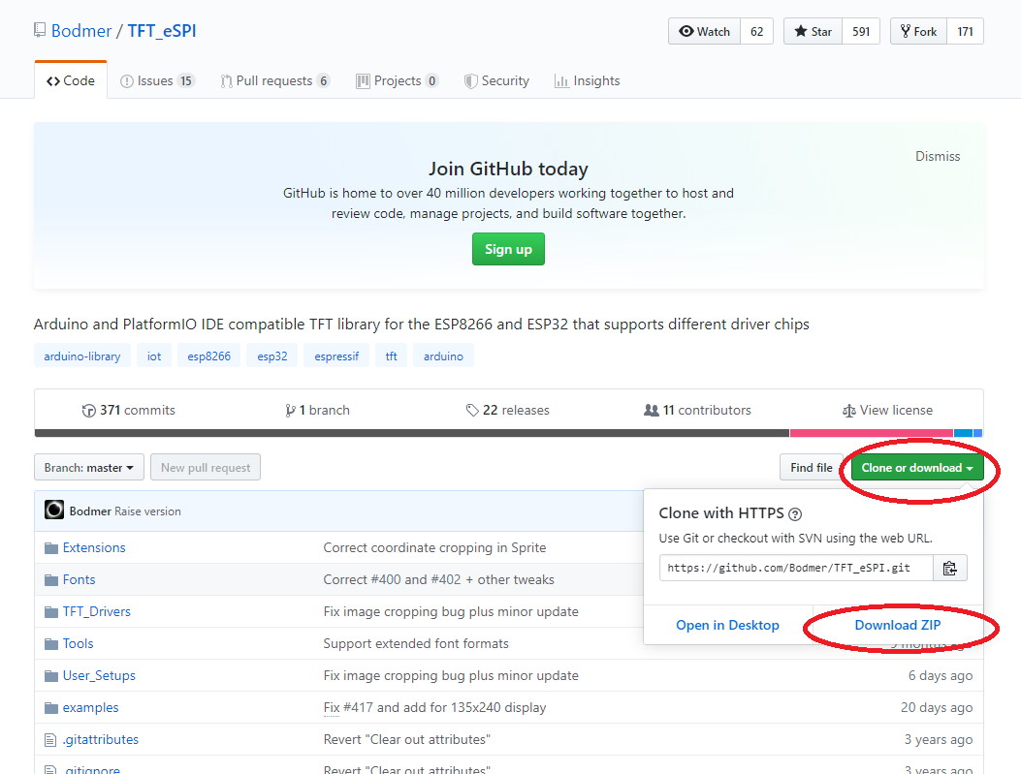Click the Fork button
The height and width of the screenshot is (774, 1021).
(919, 31)
